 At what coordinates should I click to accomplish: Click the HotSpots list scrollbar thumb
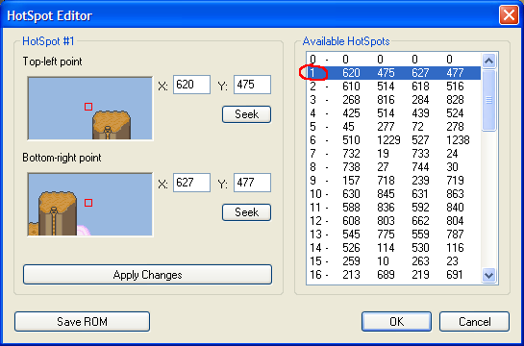[x=489, y=100]
